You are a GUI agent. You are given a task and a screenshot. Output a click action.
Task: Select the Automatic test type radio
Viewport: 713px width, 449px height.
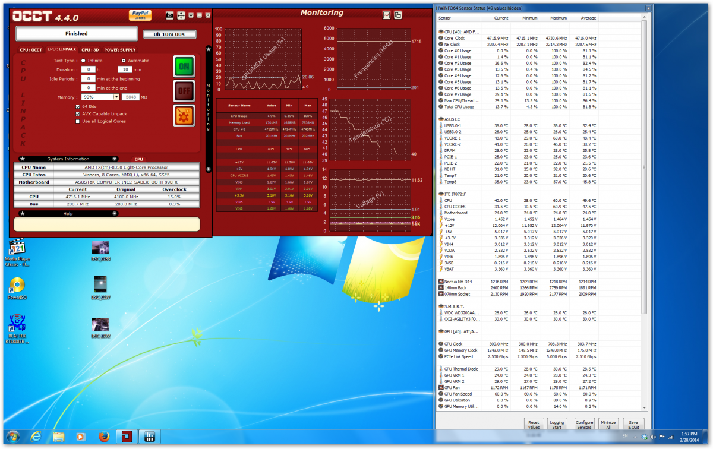click(x=124, y=61)
